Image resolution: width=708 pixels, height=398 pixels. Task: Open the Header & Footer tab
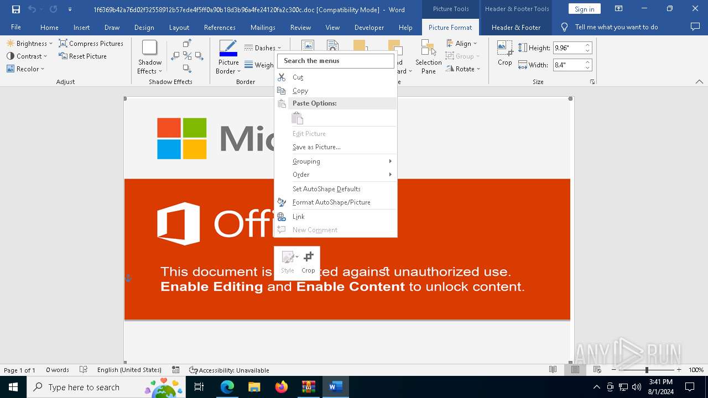516,27
